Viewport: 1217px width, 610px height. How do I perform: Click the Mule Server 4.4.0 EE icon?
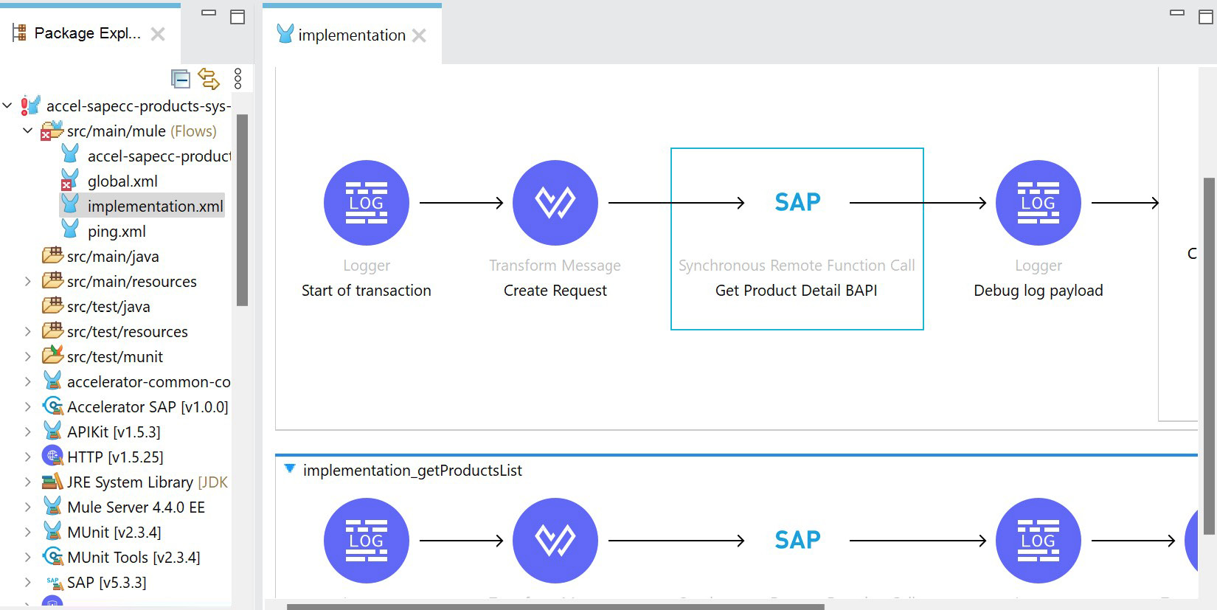52,506
